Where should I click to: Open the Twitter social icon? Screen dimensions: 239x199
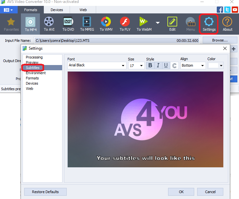click(227, 9)
